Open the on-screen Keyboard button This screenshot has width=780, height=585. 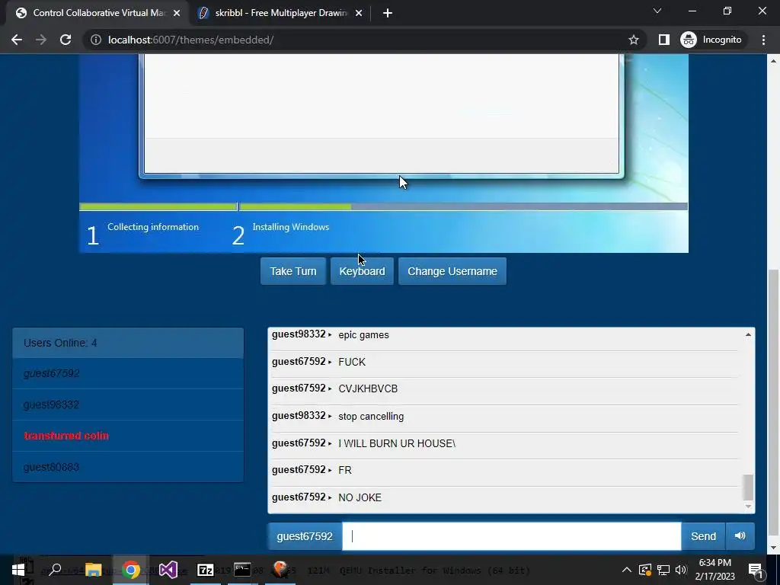coord(362,271)
